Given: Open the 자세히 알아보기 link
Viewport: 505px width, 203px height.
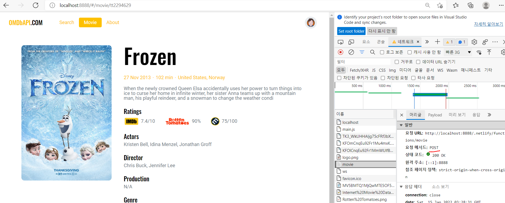Looking at the screenshot, I should click(488, 24).
